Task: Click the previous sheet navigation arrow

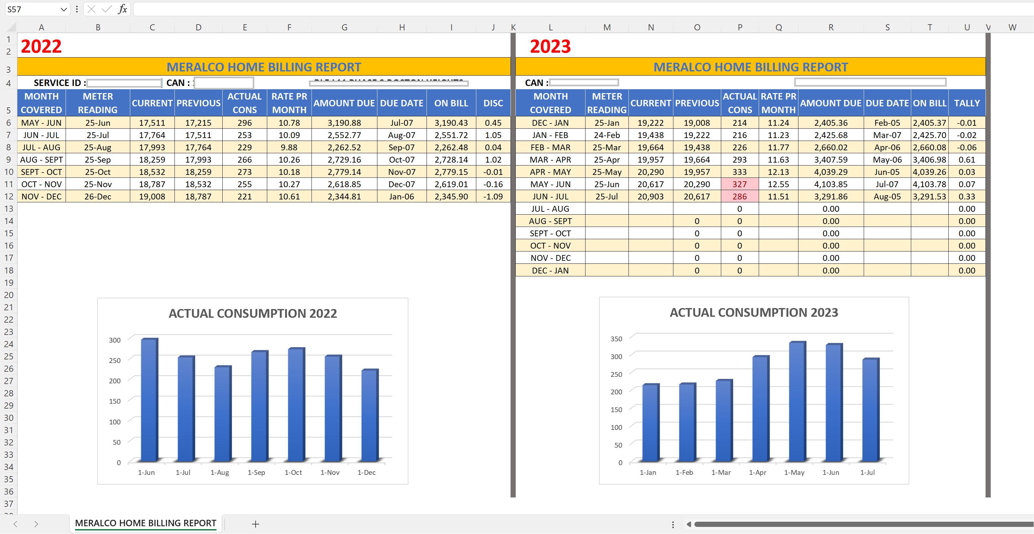Action: click(x=15, y=524)
